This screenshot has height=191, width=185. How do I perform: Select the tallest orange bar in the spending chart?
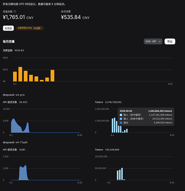20,74
